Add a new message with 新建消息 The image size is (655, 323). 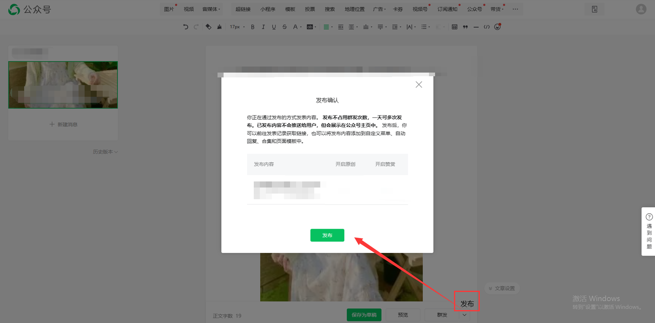coord(63,125)
